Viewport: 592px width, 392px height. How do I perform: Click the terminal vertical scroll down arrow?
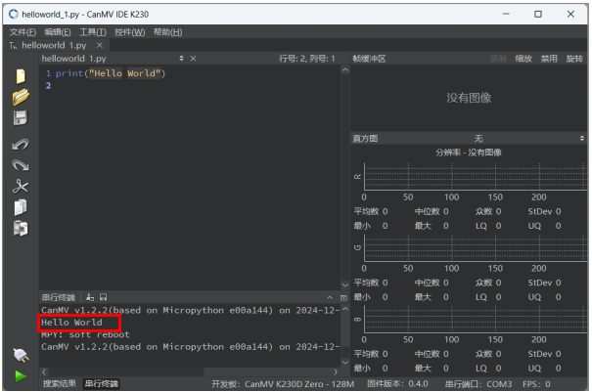point(345,362)
